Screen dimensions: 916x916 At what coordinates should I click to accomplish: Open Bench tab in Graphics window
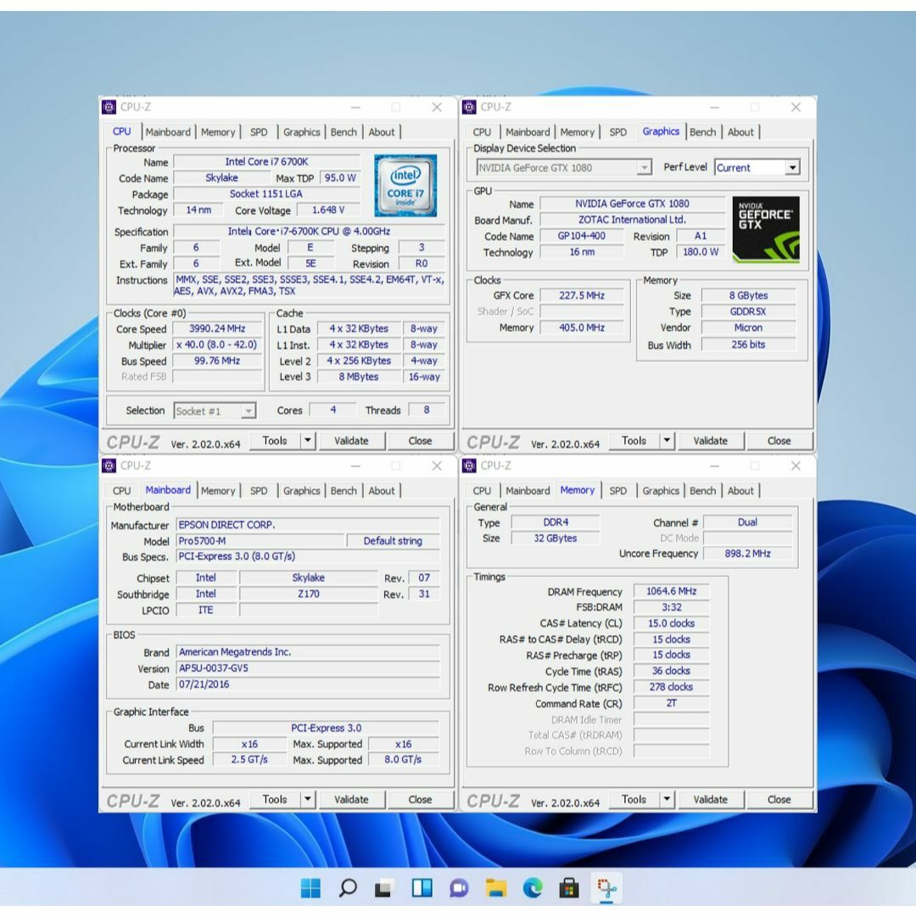click(703, 132)
